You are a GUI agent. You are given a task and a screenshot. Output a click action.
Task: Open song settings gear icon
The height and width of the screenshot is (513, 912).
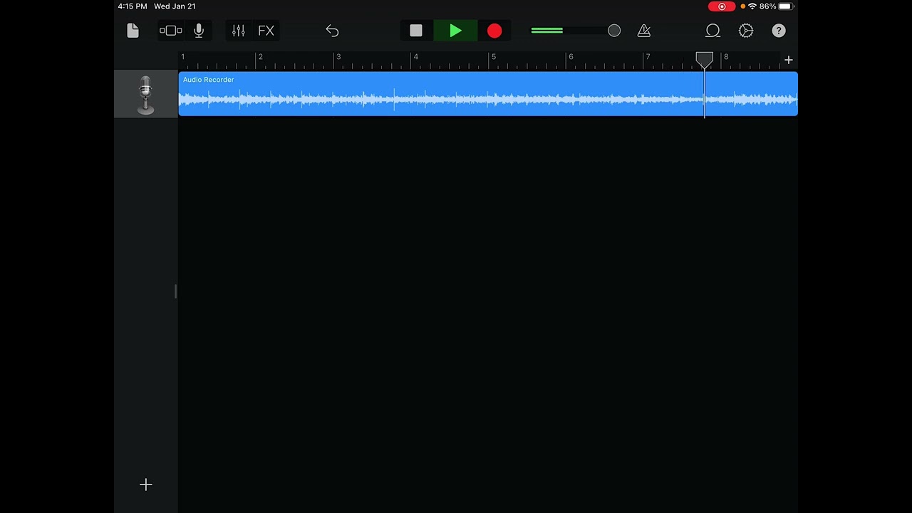pos(746,31)
